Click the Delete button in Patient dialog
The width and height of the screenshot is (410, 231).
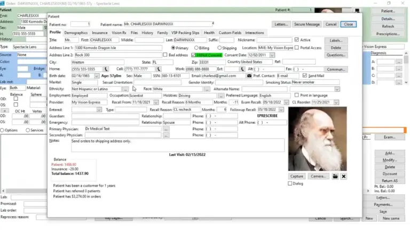coord(336,48)
